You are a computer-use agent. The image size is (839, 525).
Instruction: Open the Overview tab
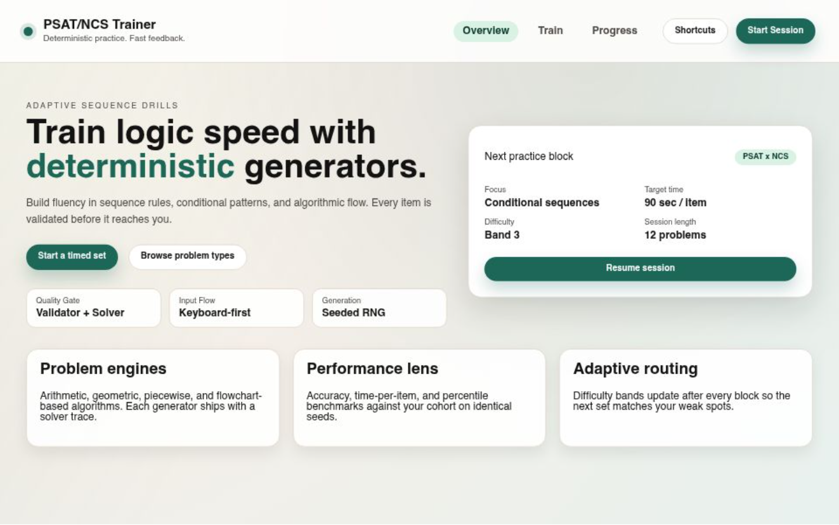[x=486, y=31]
